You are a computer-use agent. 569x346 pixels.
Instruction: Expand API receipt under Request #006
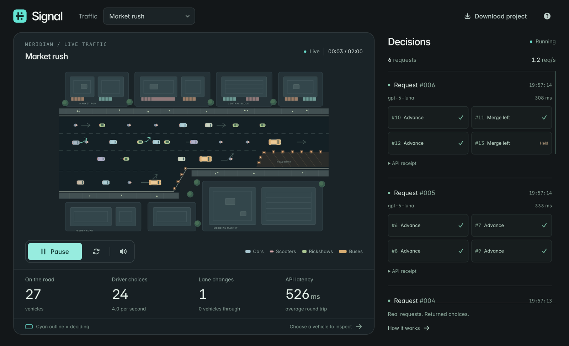coord(402,163)
